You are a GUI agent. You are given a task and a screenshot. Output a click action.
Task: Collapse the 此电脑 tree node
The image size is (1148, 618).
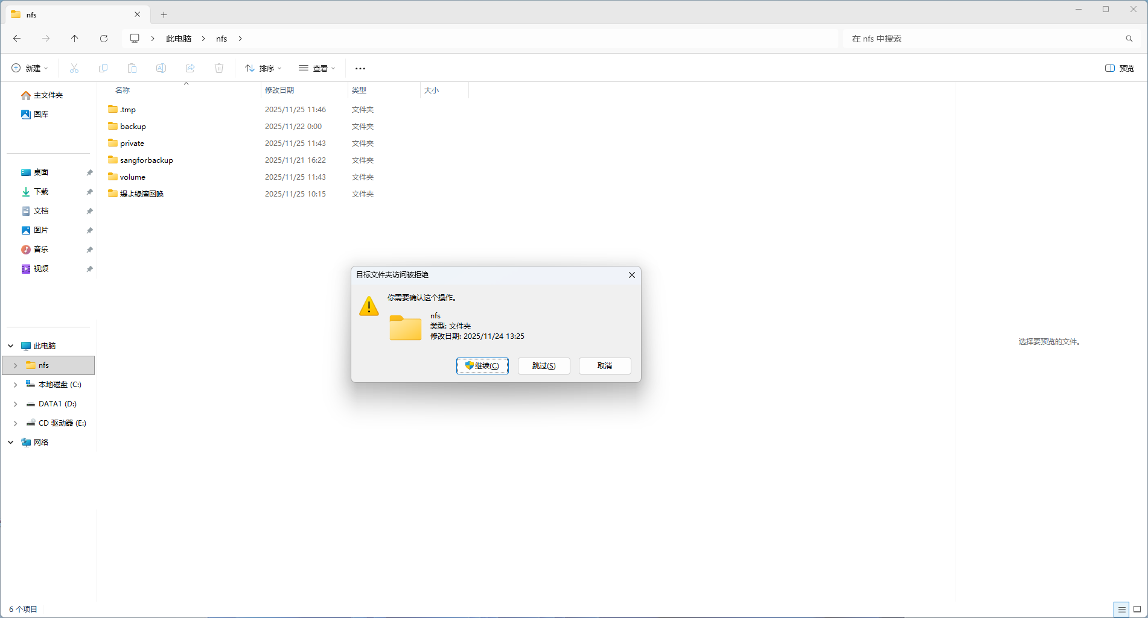[11, 346]
